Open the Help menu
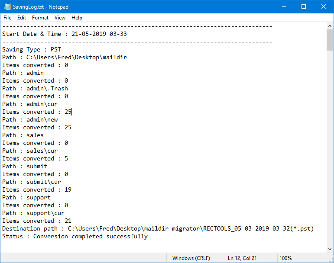 77,18
